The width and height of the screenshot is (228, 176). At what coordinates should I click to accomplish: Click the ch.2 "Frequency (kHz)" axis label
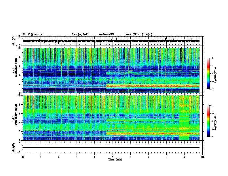16,114
